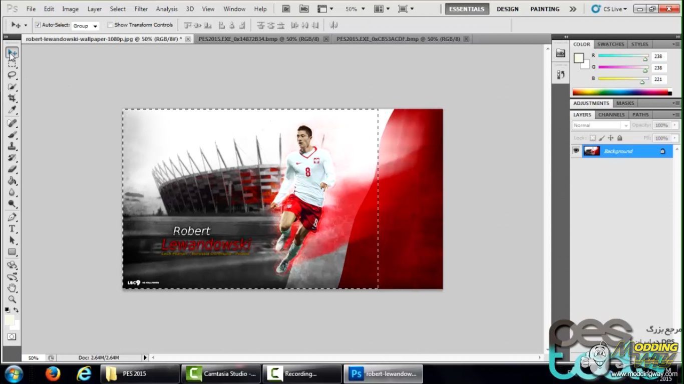Enable Show Transform Controls checkbox
The height and width of the screenshot is (384, 684).
[x=110, y=25]
